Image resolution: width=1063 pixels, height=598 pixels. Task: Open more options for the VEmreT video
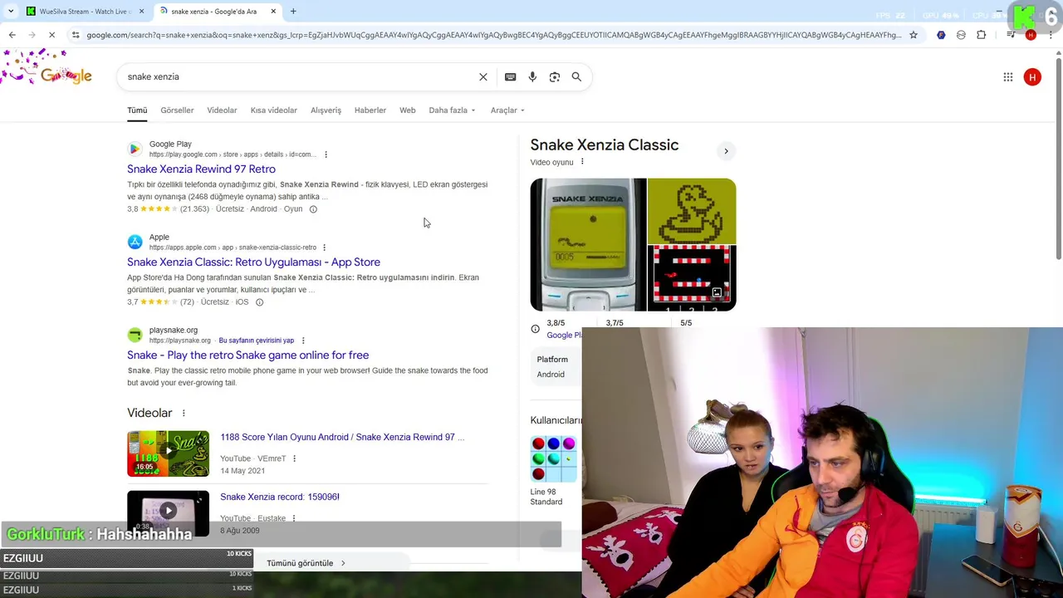[294, 458]
